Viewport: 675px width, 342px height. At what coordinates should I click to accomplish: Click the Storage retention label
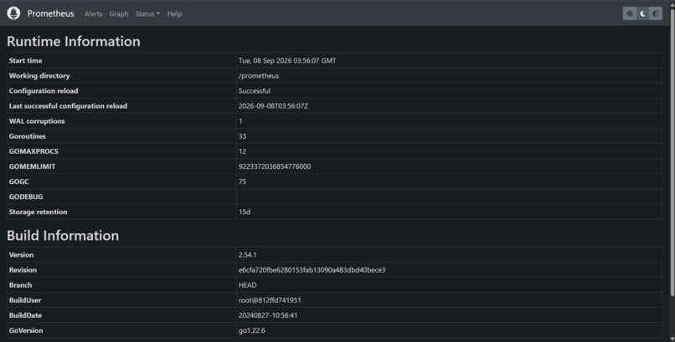pos(38,212)
